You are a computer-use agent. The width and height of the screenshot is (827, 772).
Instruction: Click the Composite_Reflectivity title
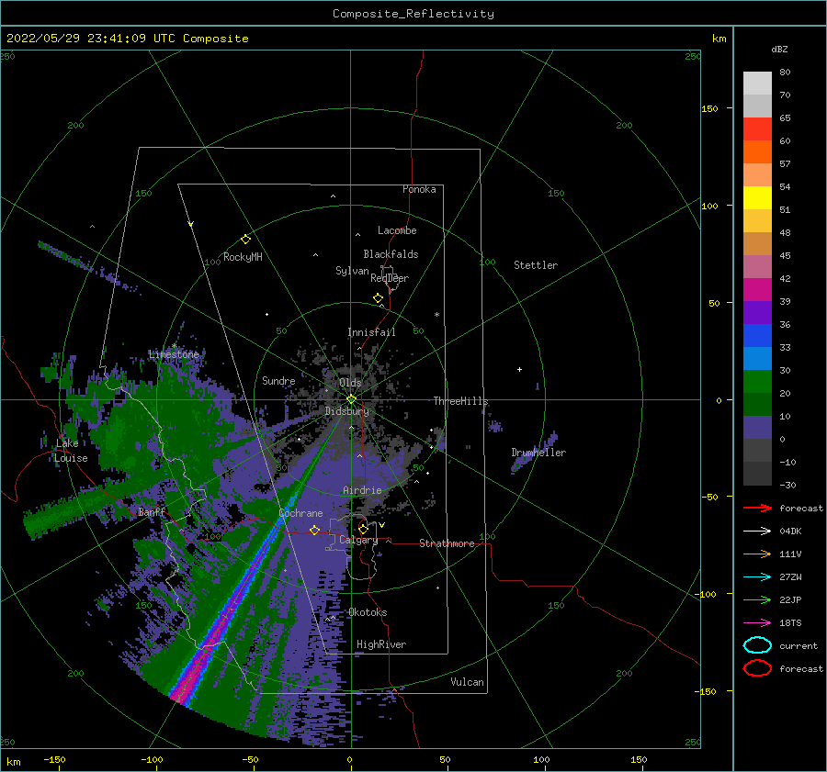coord(413,14)
